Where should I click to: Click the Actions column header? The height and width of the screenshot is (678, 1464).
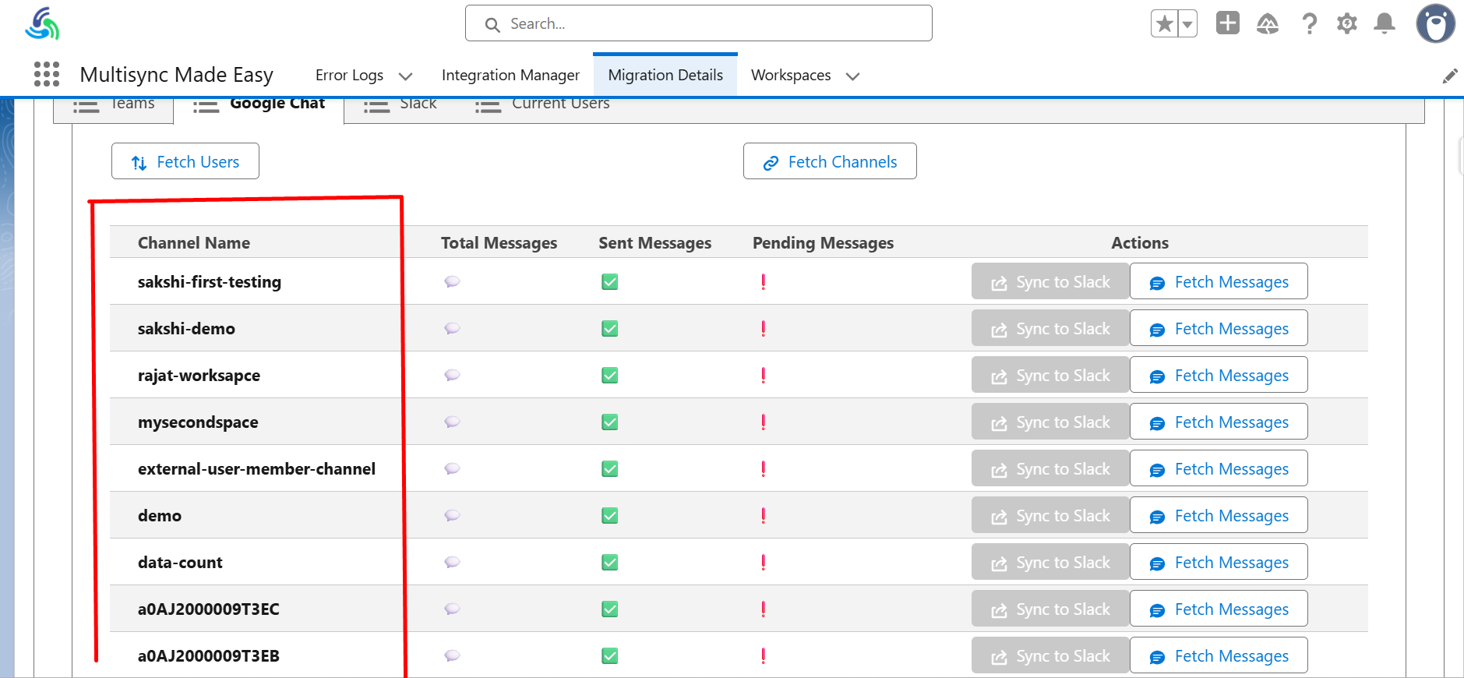(1140, 242)
